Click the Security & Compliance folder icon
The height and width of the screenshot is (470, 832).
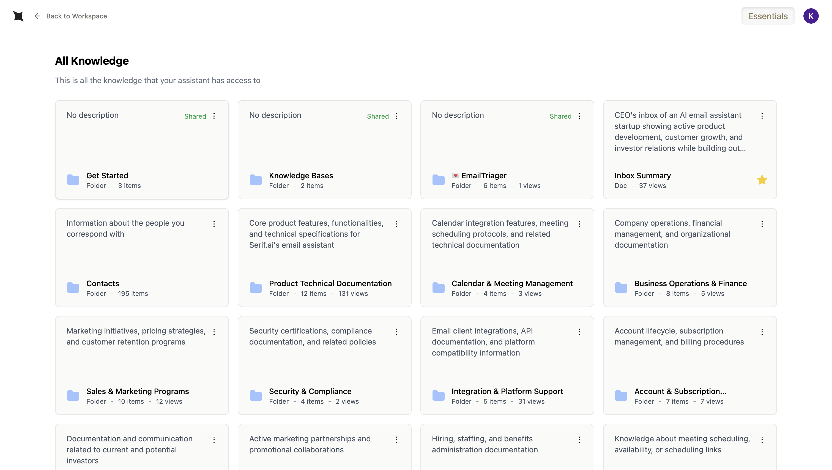pos(256,396)
